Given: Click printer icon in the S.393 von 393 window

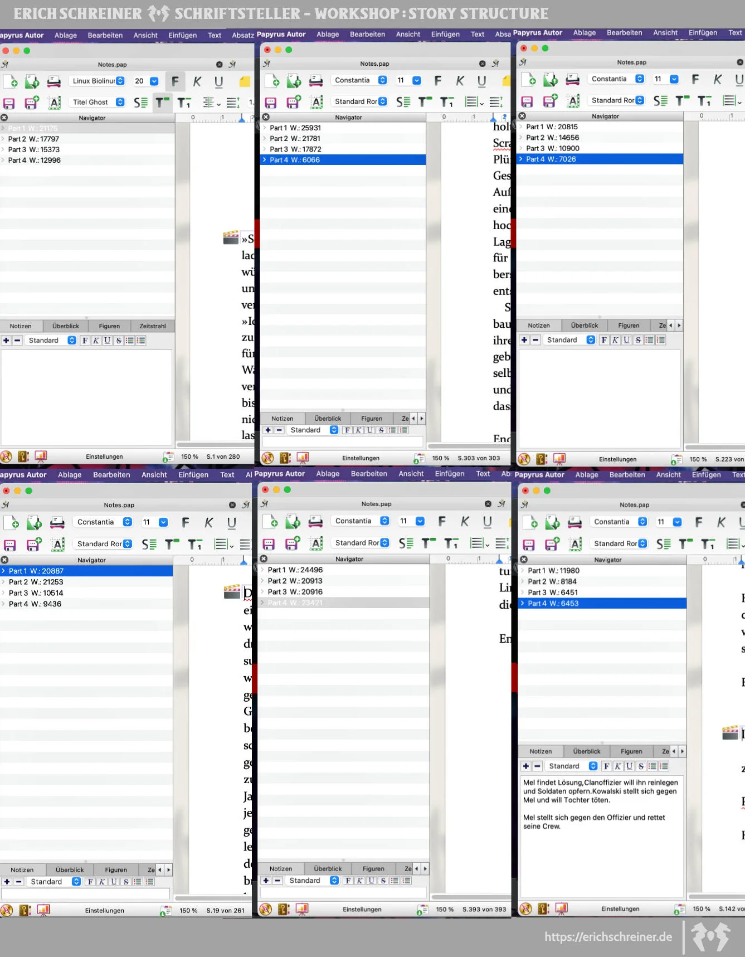Looking at the screenshot, I should click(x=315, y=522).
